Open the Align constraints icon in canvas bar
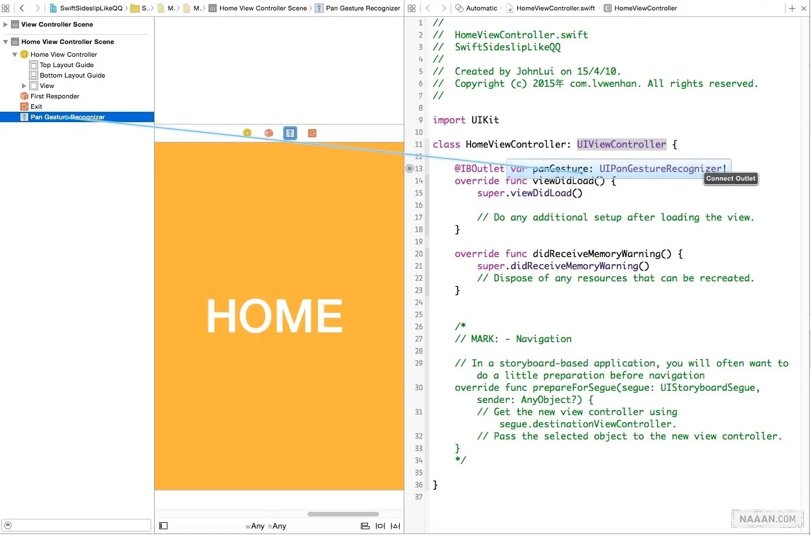Viewport: 811px width, 535px height. [365, 526]
